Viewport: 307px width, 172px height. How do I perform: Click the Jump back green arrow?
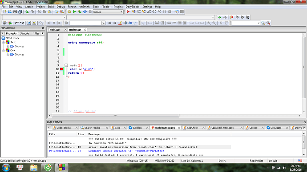[x=220, y=17]
